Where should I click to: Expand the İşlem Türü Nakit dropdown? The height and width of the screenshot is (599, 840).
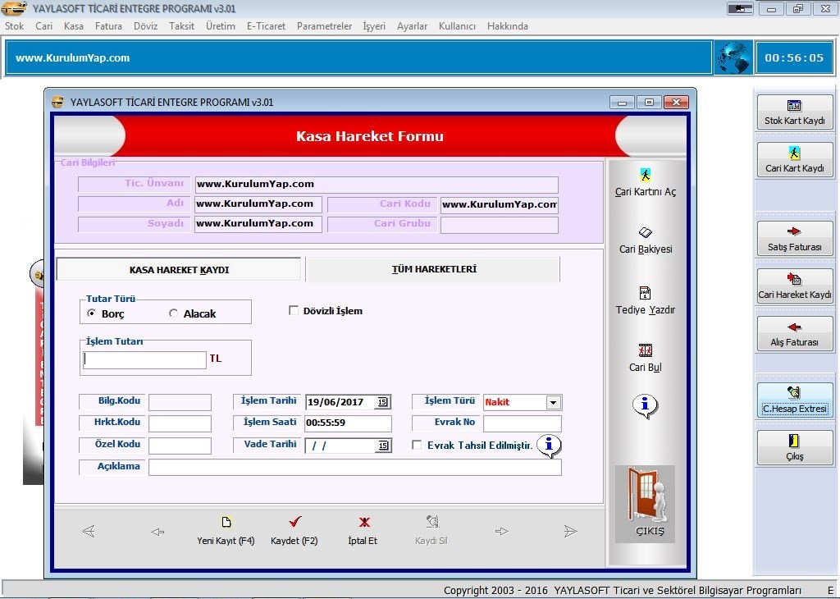554,402
